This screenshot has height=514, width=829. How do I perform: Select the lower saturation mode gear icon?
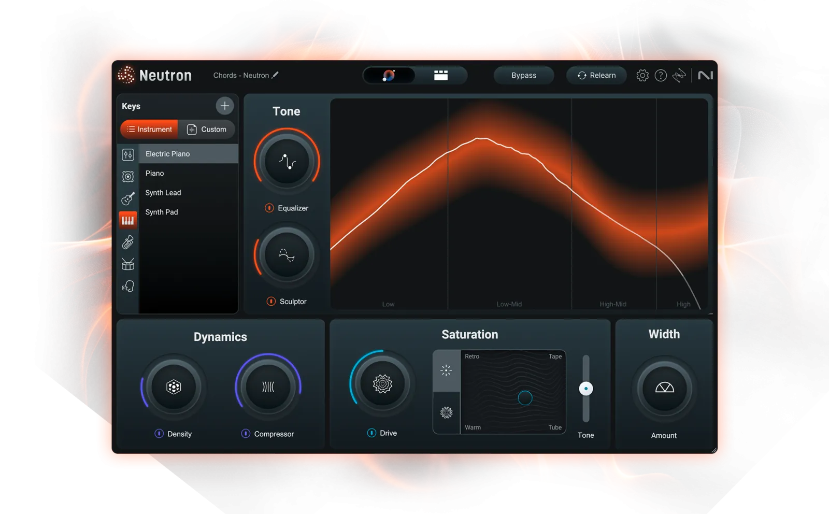point(447,412)
